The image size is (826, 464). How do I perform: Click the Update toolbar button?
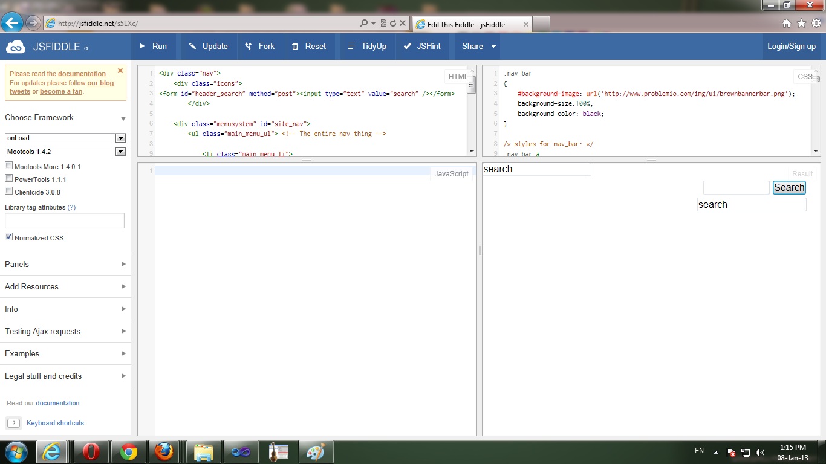click(x=207, y=46)
